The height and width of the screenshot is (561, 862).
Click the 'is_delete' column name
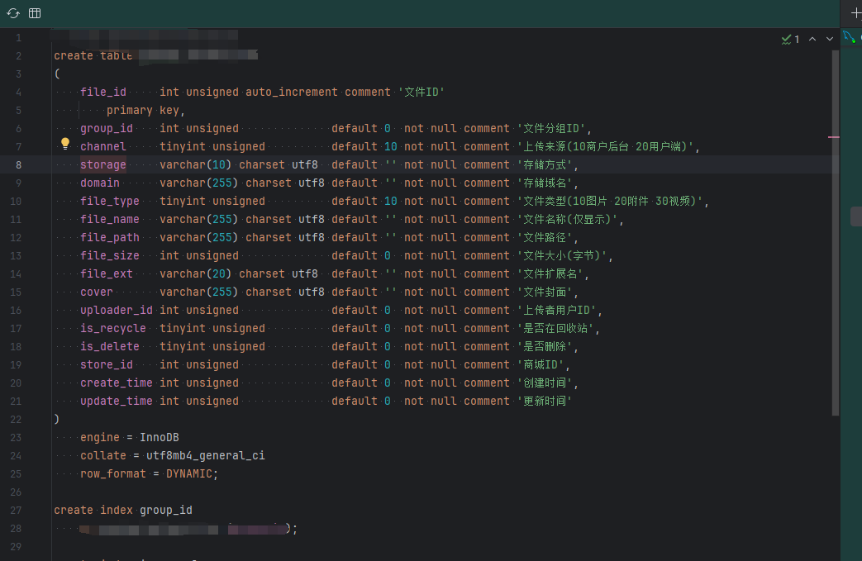(x=110, y=347)
